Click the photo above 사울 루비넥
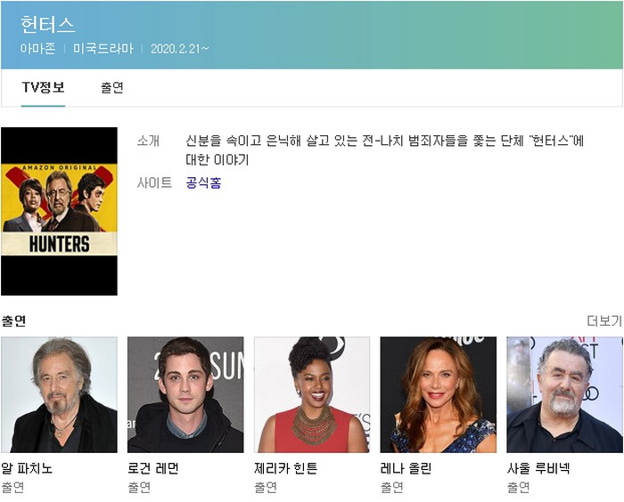The height and width of the screenshot is (502, 624). pyautogui.click(x=564, y=394)
